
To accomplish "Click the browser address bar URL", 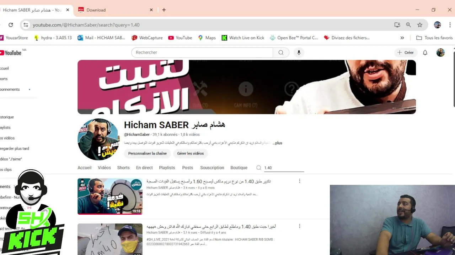I will [x=86, y=25].
